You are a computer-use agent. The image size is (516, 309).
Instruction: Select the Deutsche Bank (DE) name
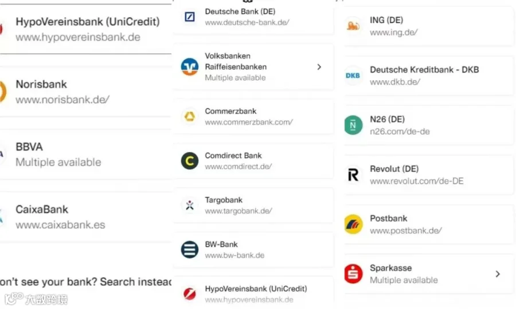pyautogui.click(x=240, y=11)
